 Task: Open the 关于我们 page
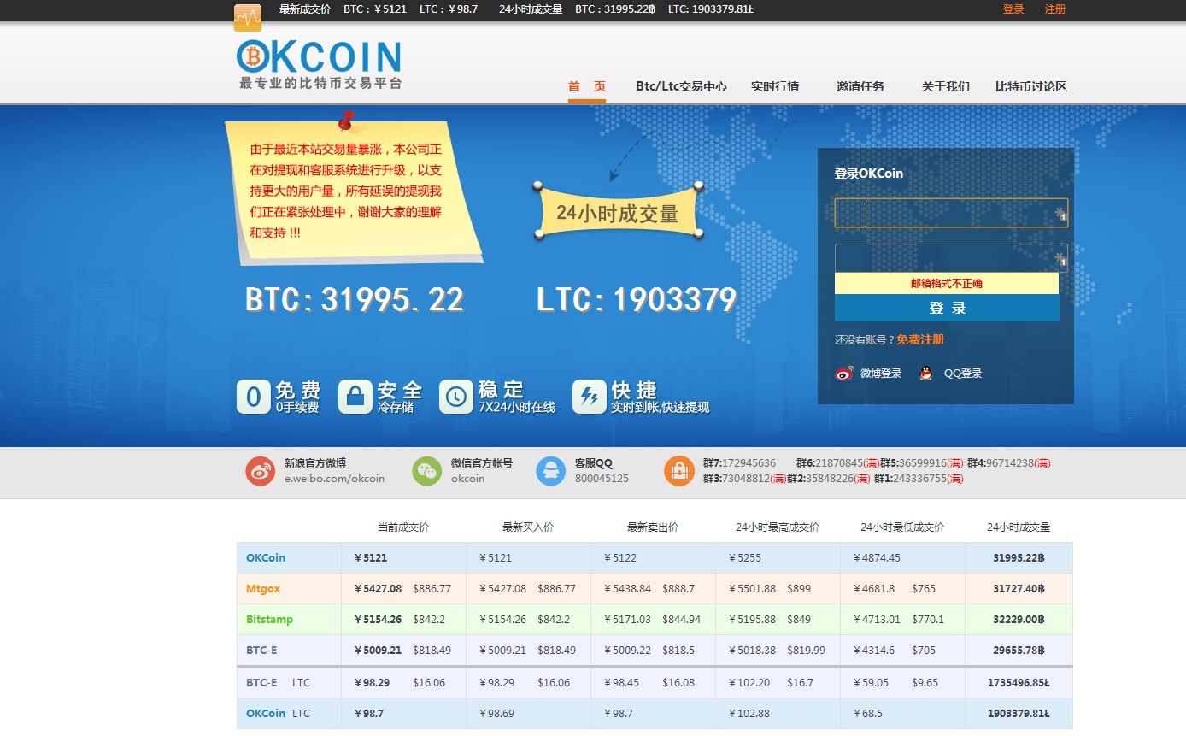point(946,86)
